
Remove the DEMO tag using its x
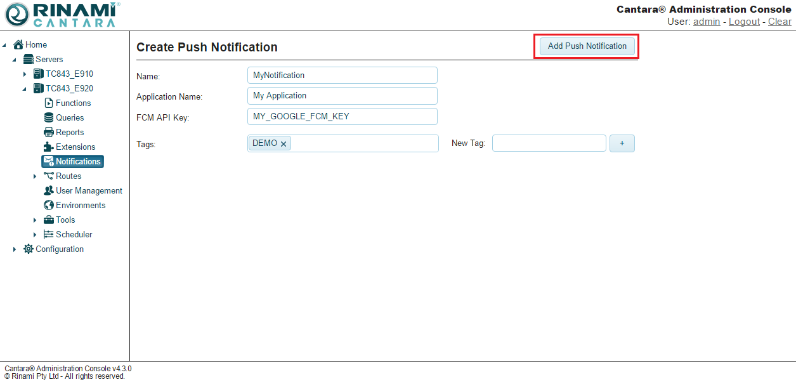tap(284, 144)
